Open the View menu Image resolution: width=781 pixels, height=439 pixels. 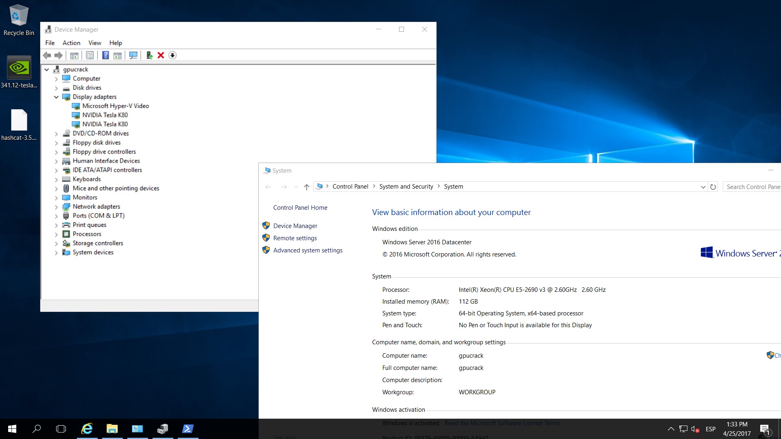[x=94, y=43]
